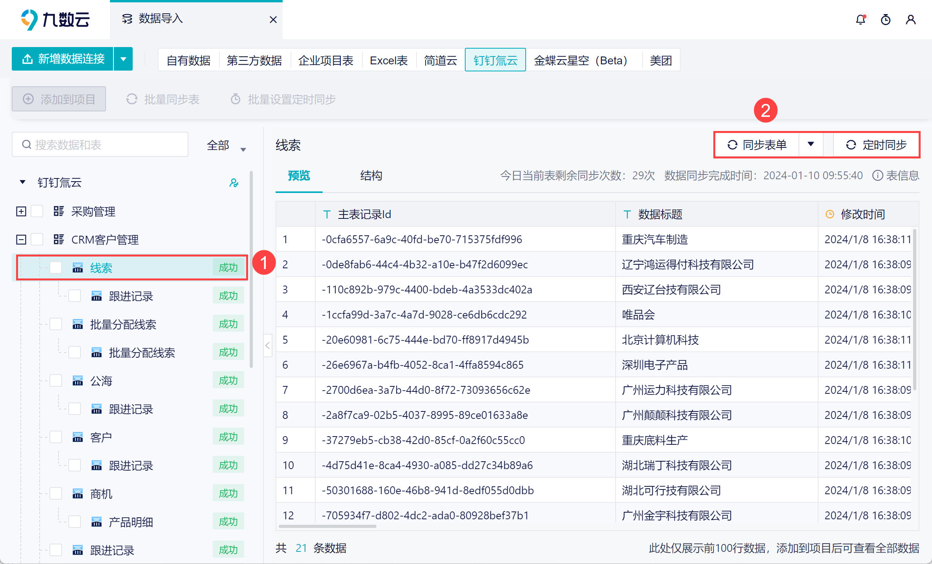This screenshot has width=932, height=564.
Task: Click the collapse left panel arrow handle
Action: click(268, 346)
